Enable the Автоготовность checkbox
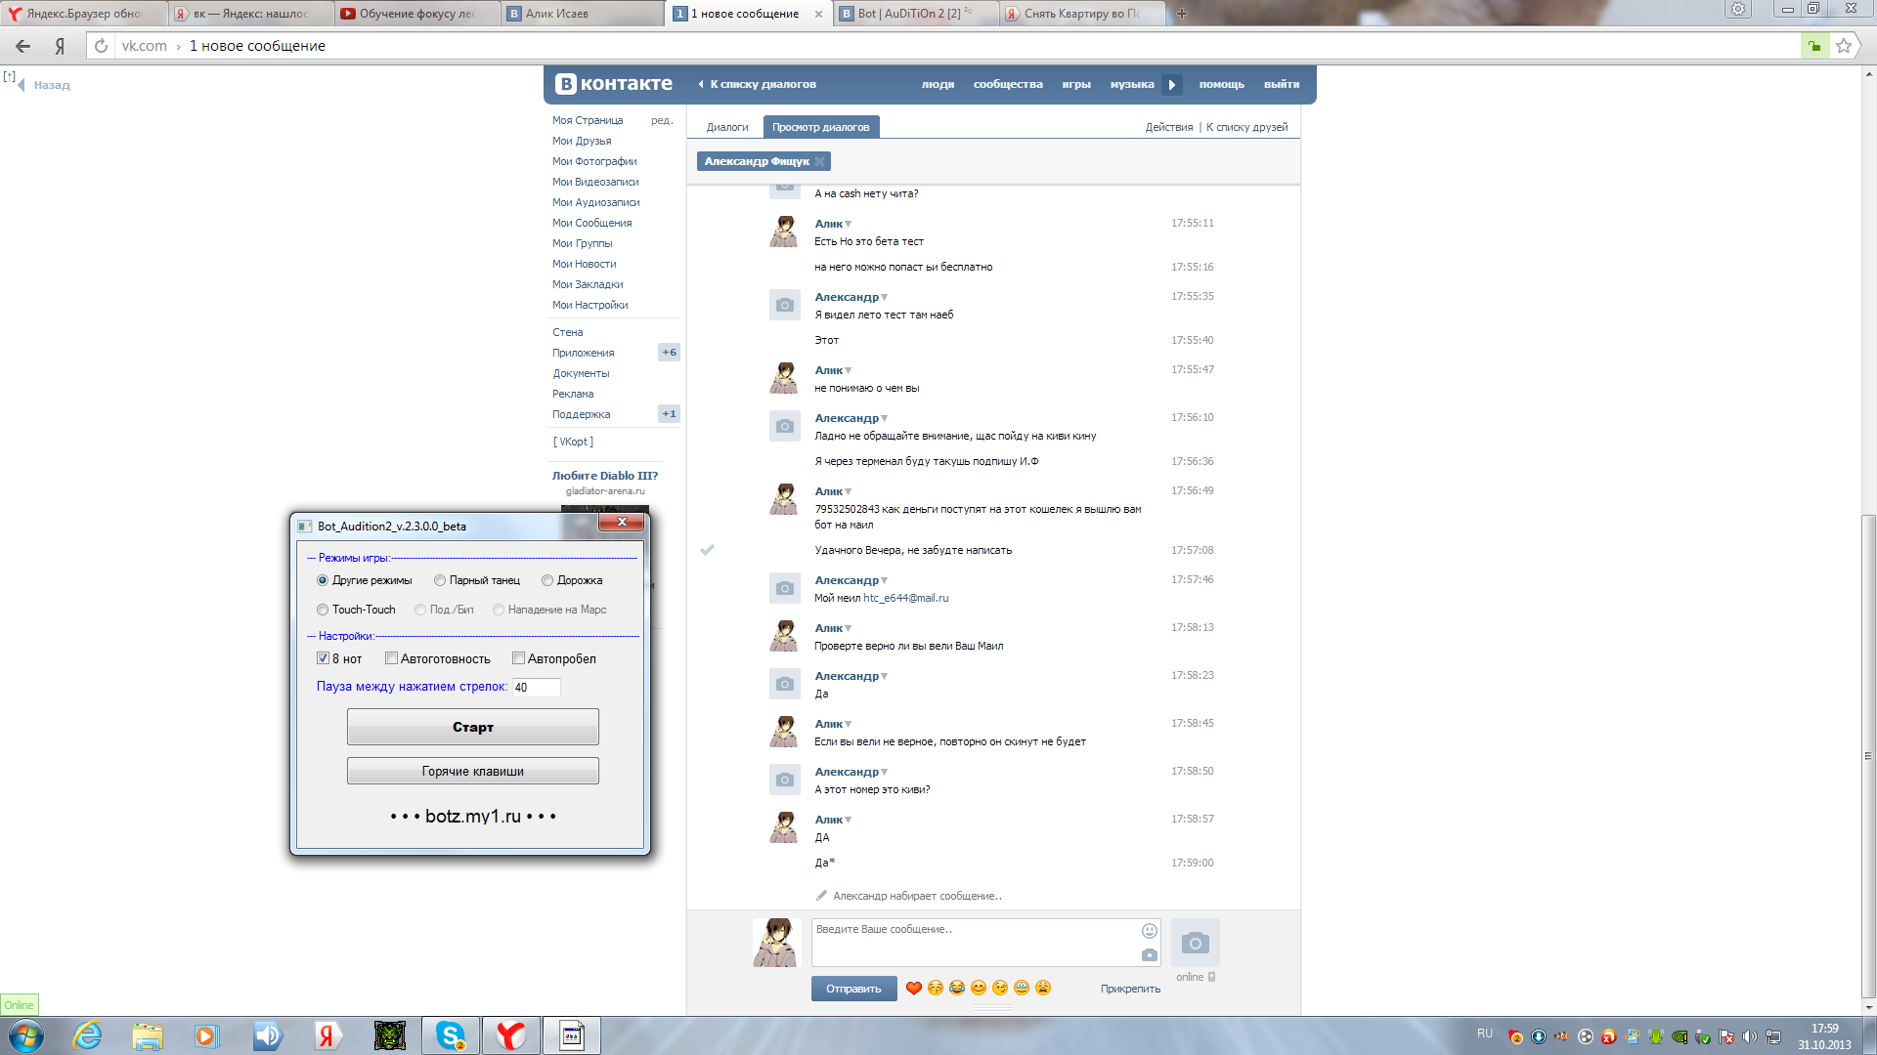 point(392,658)
